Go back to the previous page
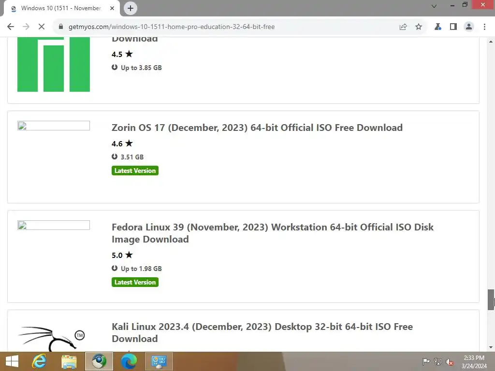Screen dimensions: 495x371 click(x=11, y=27)
